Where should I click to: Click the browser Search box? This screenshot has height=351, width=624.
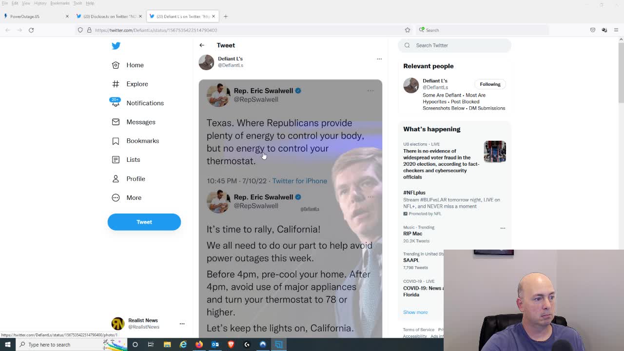(x=483, y=30)
